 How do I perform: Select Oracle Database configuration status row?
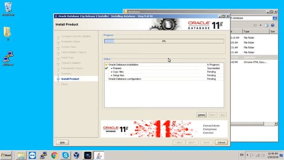coord(164,79)
